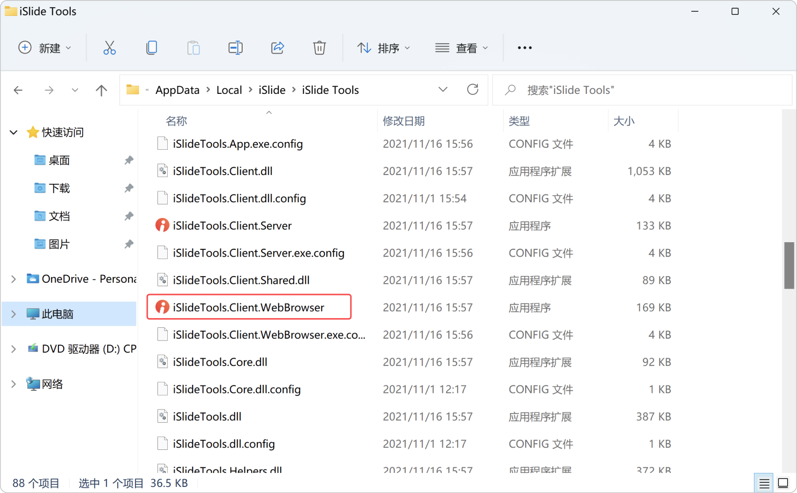Click the Rename icon in toolbar
The height and width of the screenshot is (493, 797).
pyautogui.click(x=235, y=48)
